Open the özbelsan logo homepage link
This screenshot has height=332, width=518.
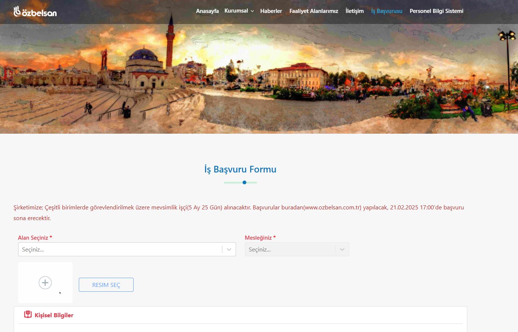point(35,11)
